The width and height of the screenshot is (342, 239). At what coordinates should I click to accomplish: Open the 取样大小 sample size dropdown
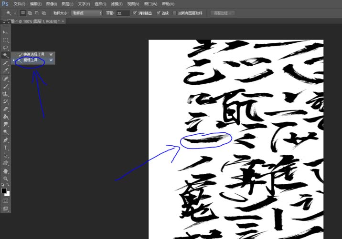click(86, 13)
